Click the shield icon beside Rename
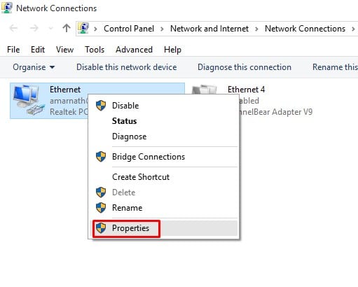This screenshot has height=287, width=358. point(101,208)
